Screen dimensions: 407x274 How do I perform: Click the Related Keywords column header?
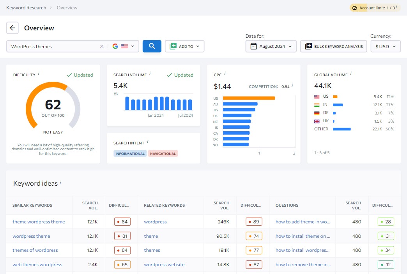[164, 205]
